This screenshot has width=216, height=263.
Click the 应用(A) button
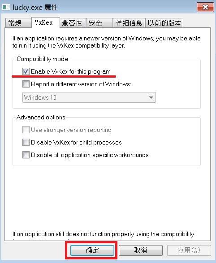pyautogui.click(x=189, y=250)
